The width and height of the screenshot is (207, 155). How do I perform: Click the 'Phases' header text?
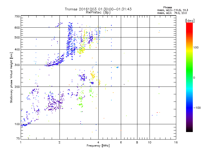click(167, 7)
